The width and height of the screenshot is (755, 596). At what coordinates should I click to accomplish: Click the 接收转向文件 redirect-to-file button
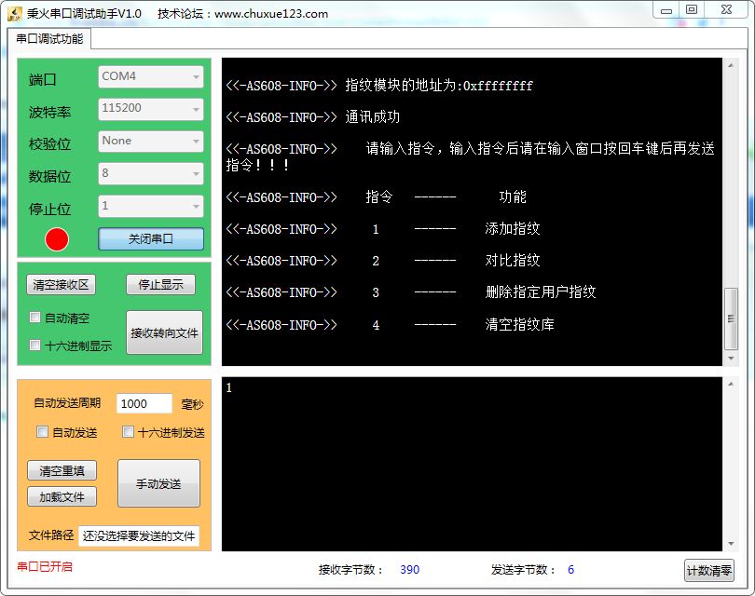164,333
